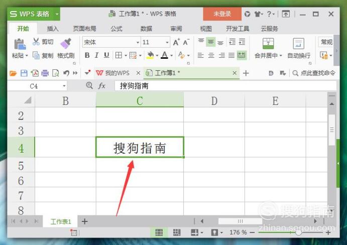Screen dimensions: 347x245
Task: Toggle align text left
Action: (x=201, y=55)
